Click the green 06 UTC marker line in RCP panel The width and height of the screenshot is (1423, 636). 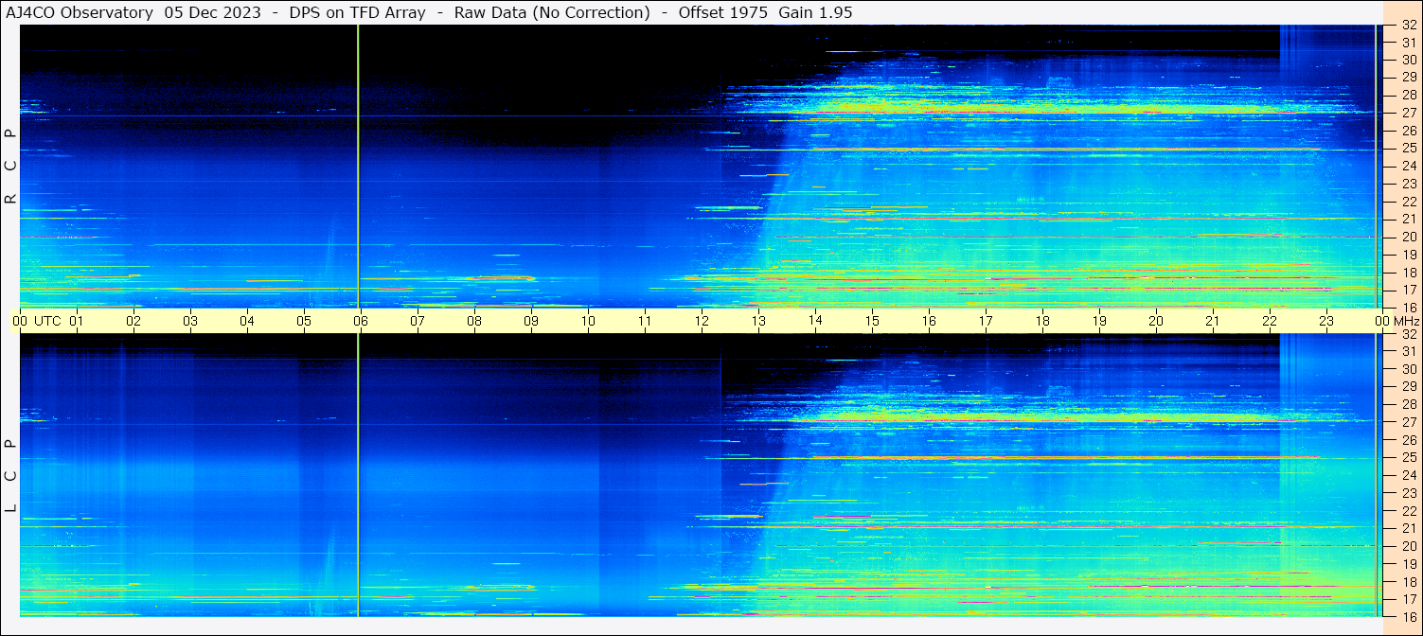pos(358,167)
